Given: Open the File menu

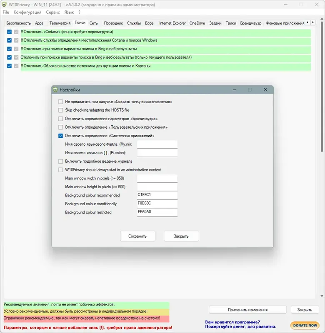Looking at the screenshot, I should [x=6, y=12].
